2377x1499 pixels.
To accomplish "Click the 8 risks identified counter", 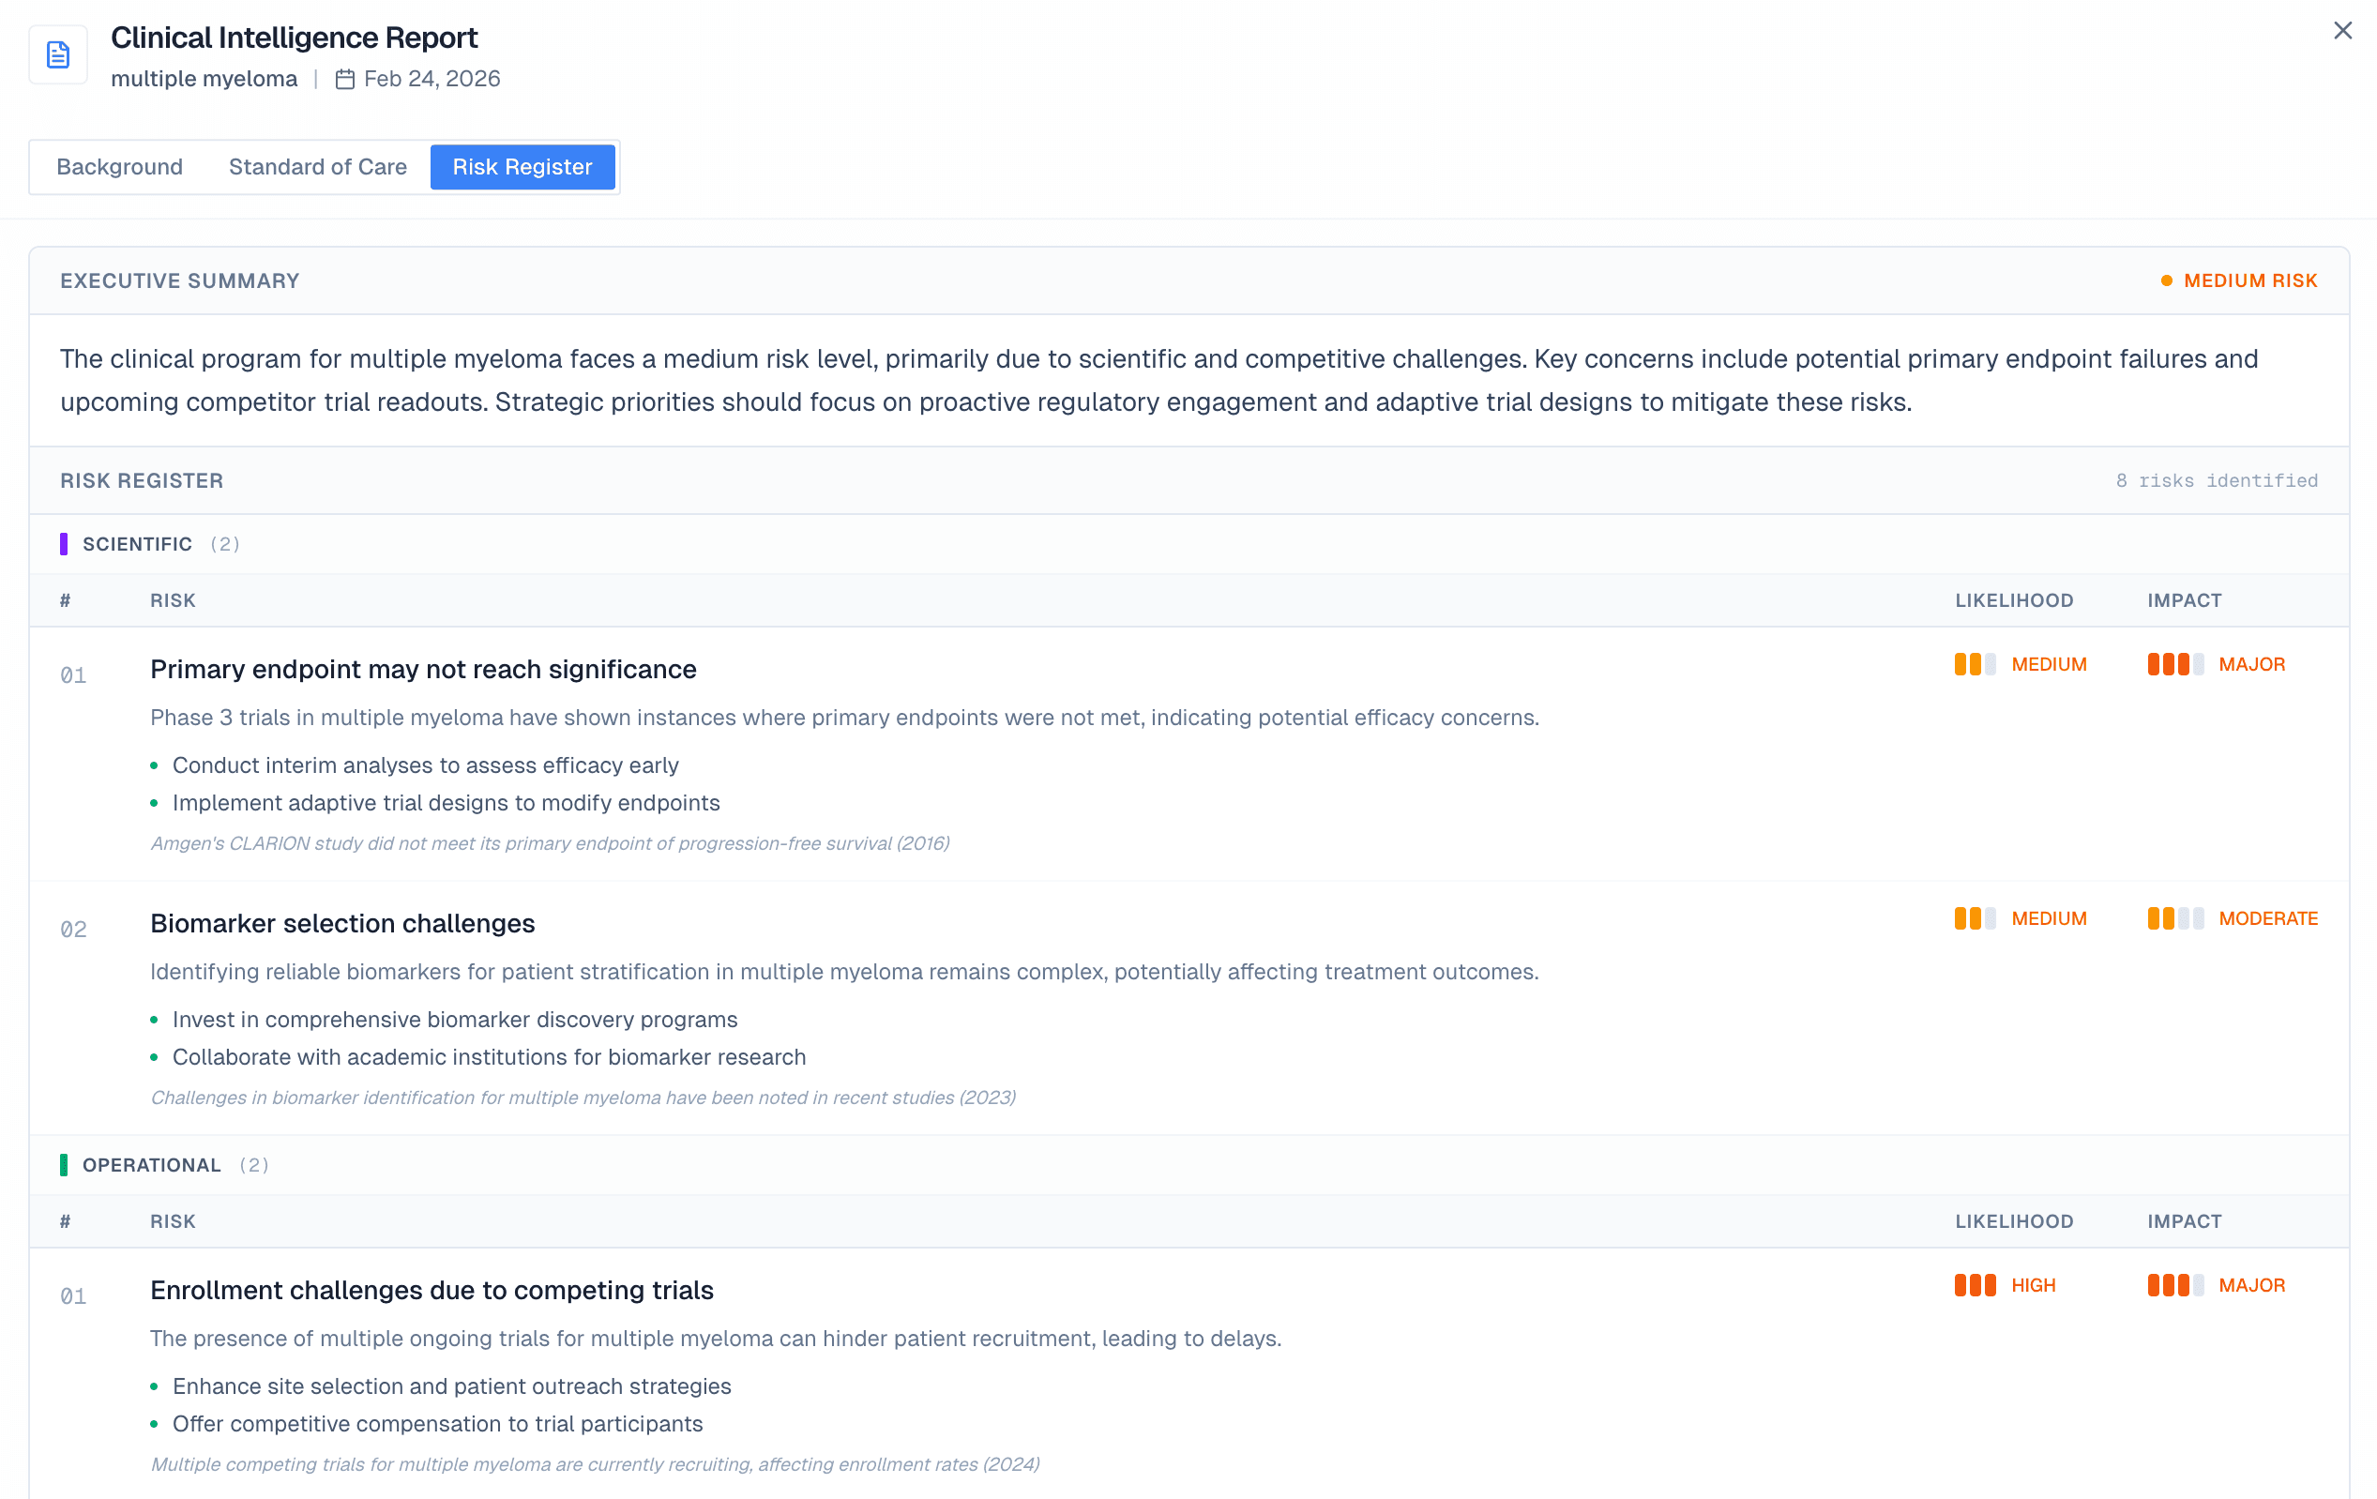I will tap(2216, 480).
